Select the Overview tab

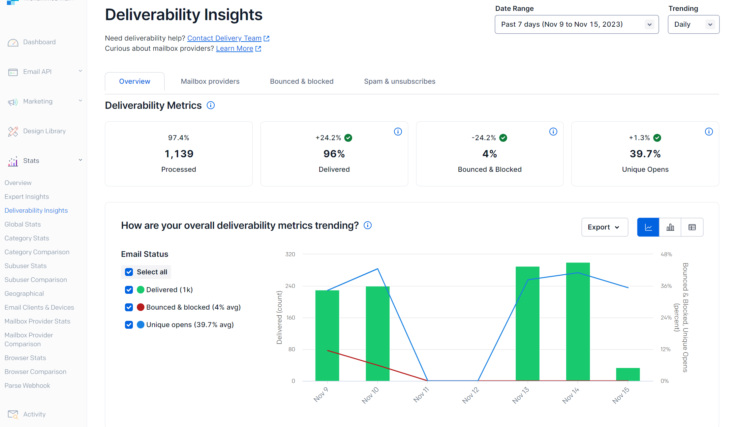click(x=135, y=81)
